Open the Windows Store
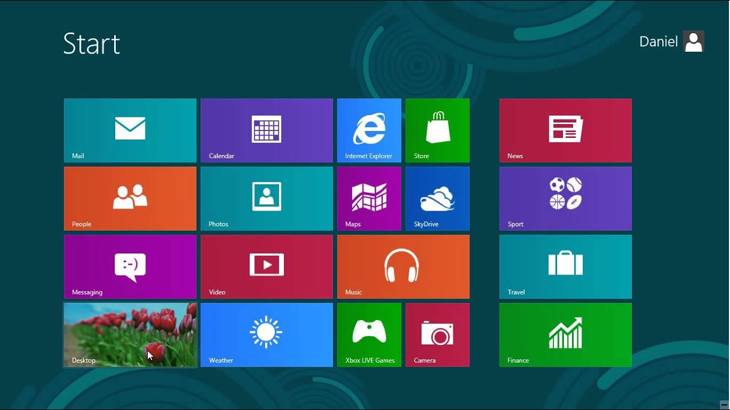 (437, 130)
